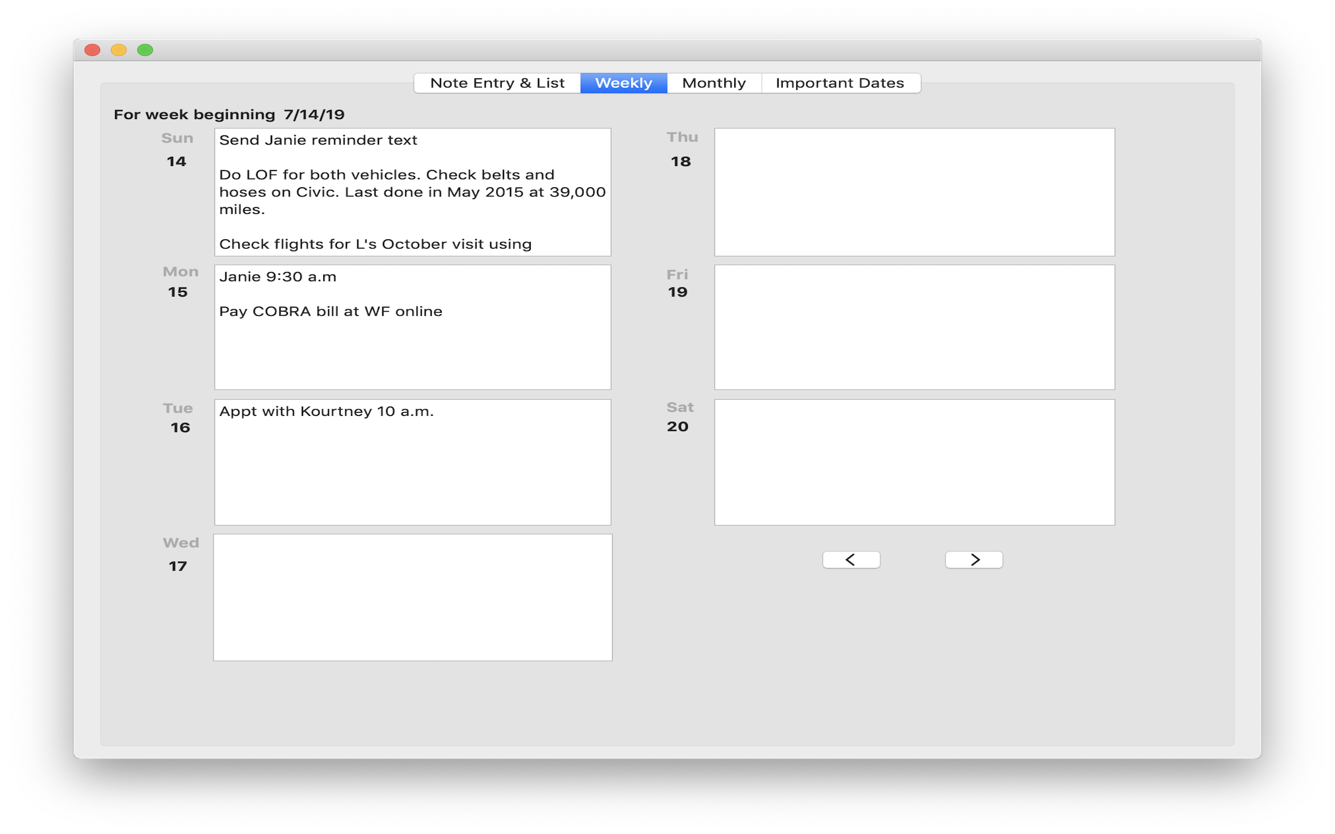Click the empty Wednesday 17 notes box
The image size is (1335, 834).
pos(412,597)
